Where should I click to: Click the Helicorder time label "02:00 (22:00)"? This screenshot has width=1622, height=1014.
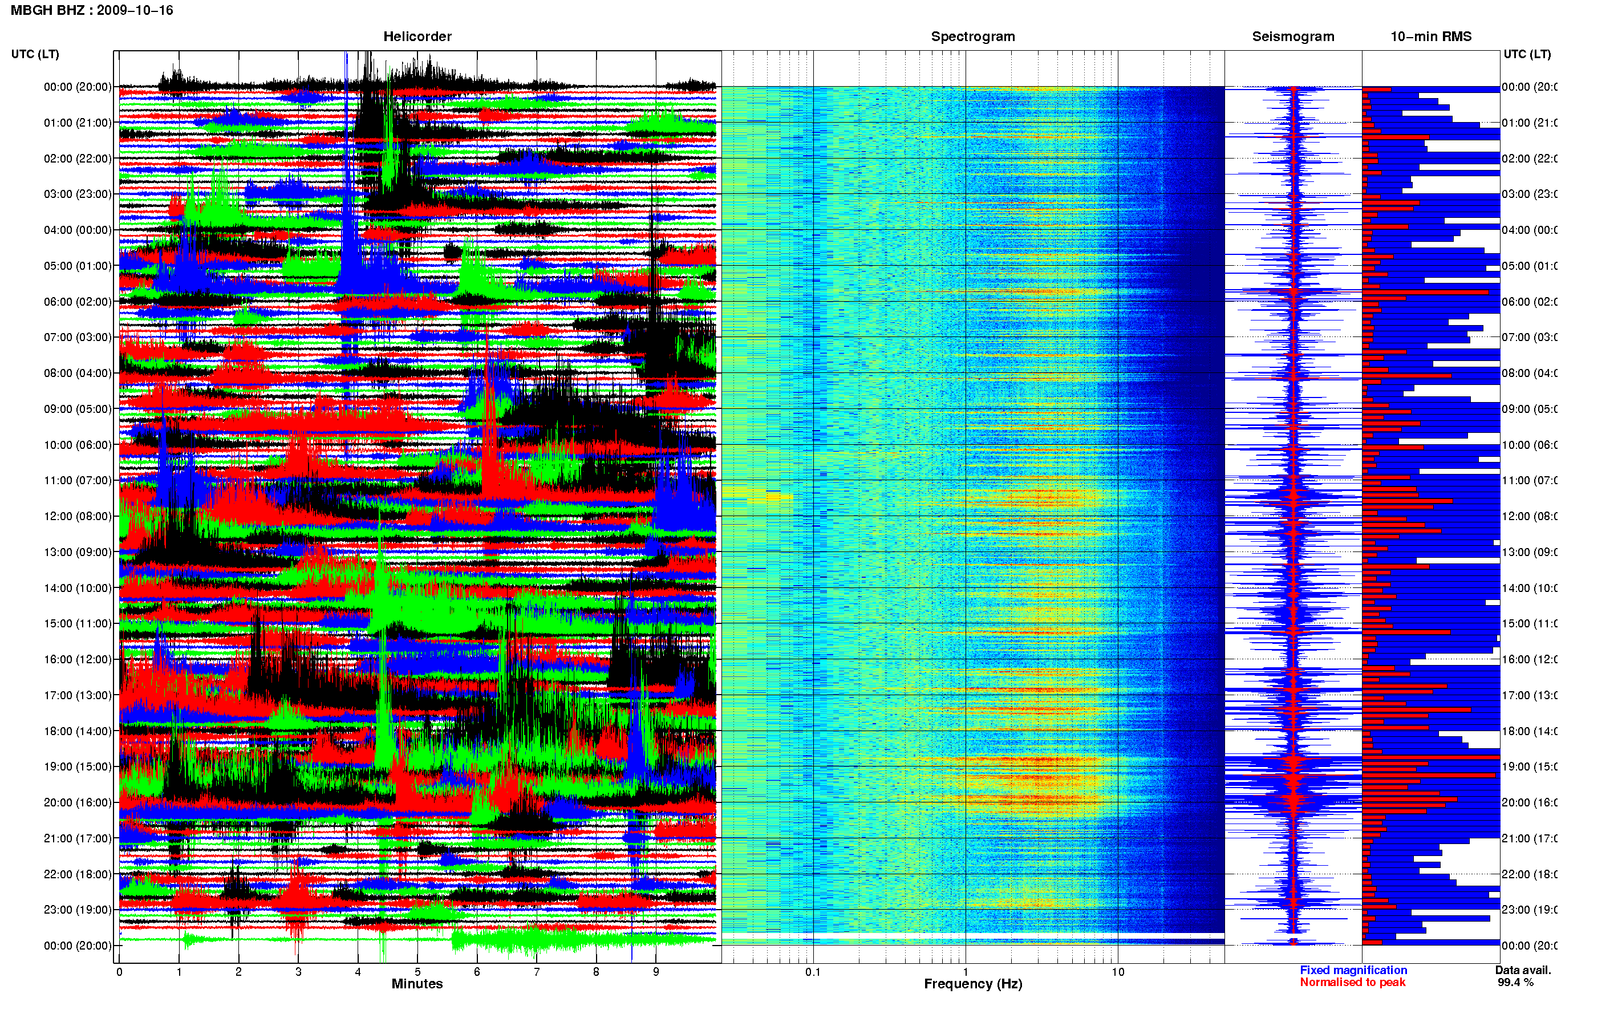(x=78, y=159)
